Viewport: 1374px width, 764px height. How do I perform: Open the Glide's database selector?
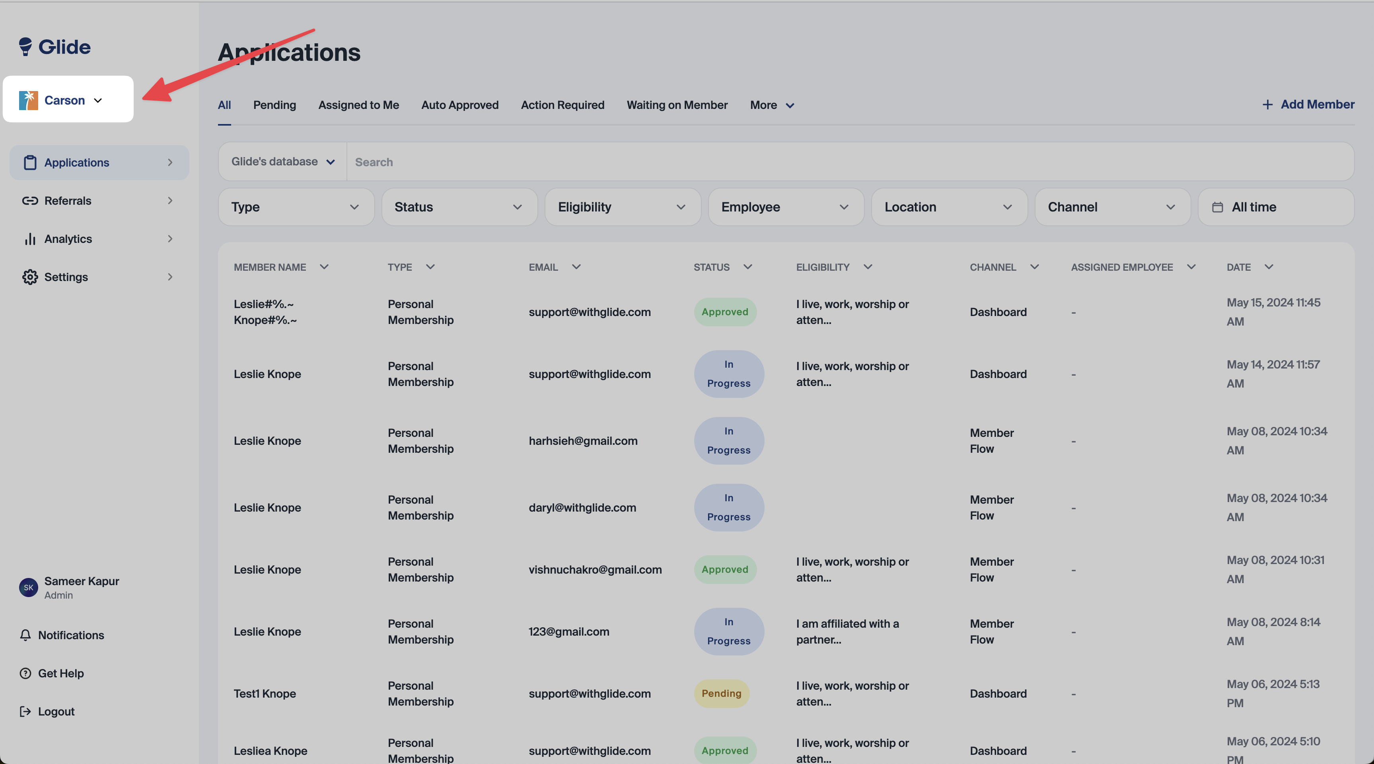[x=283, y=161]
